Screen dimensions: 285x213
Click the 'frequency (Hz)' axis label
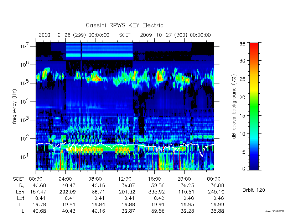15,106
